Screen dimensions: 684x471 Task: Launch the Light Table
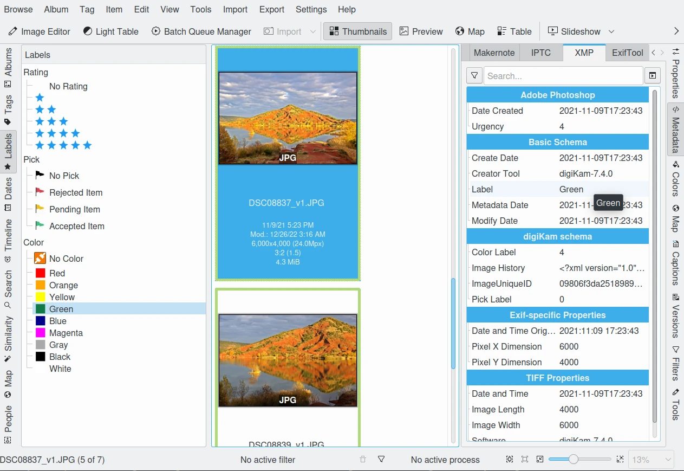[x=110, y=31]
